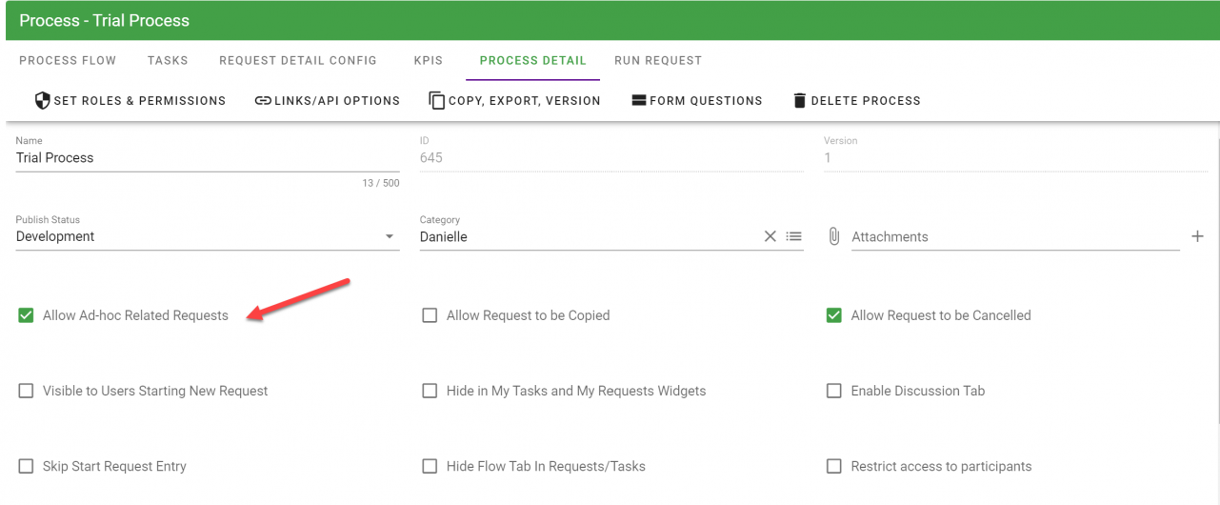1220x505 pixels.
Task: Click the Form Questions icon
Action: [639, 100]
